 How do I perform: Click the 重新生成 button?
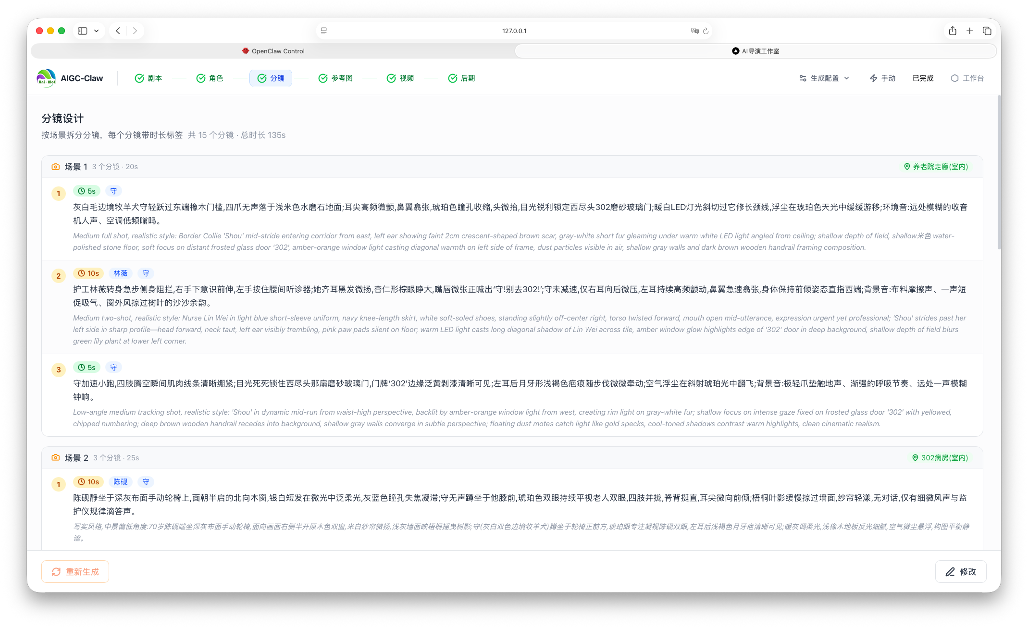coord(75,572)
